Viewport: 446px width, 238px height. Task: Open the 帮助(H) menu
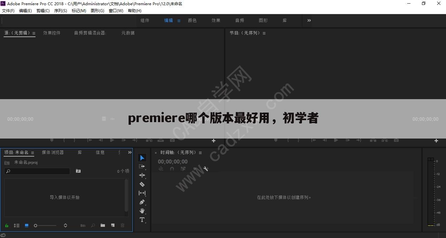(x=135, y=11)
